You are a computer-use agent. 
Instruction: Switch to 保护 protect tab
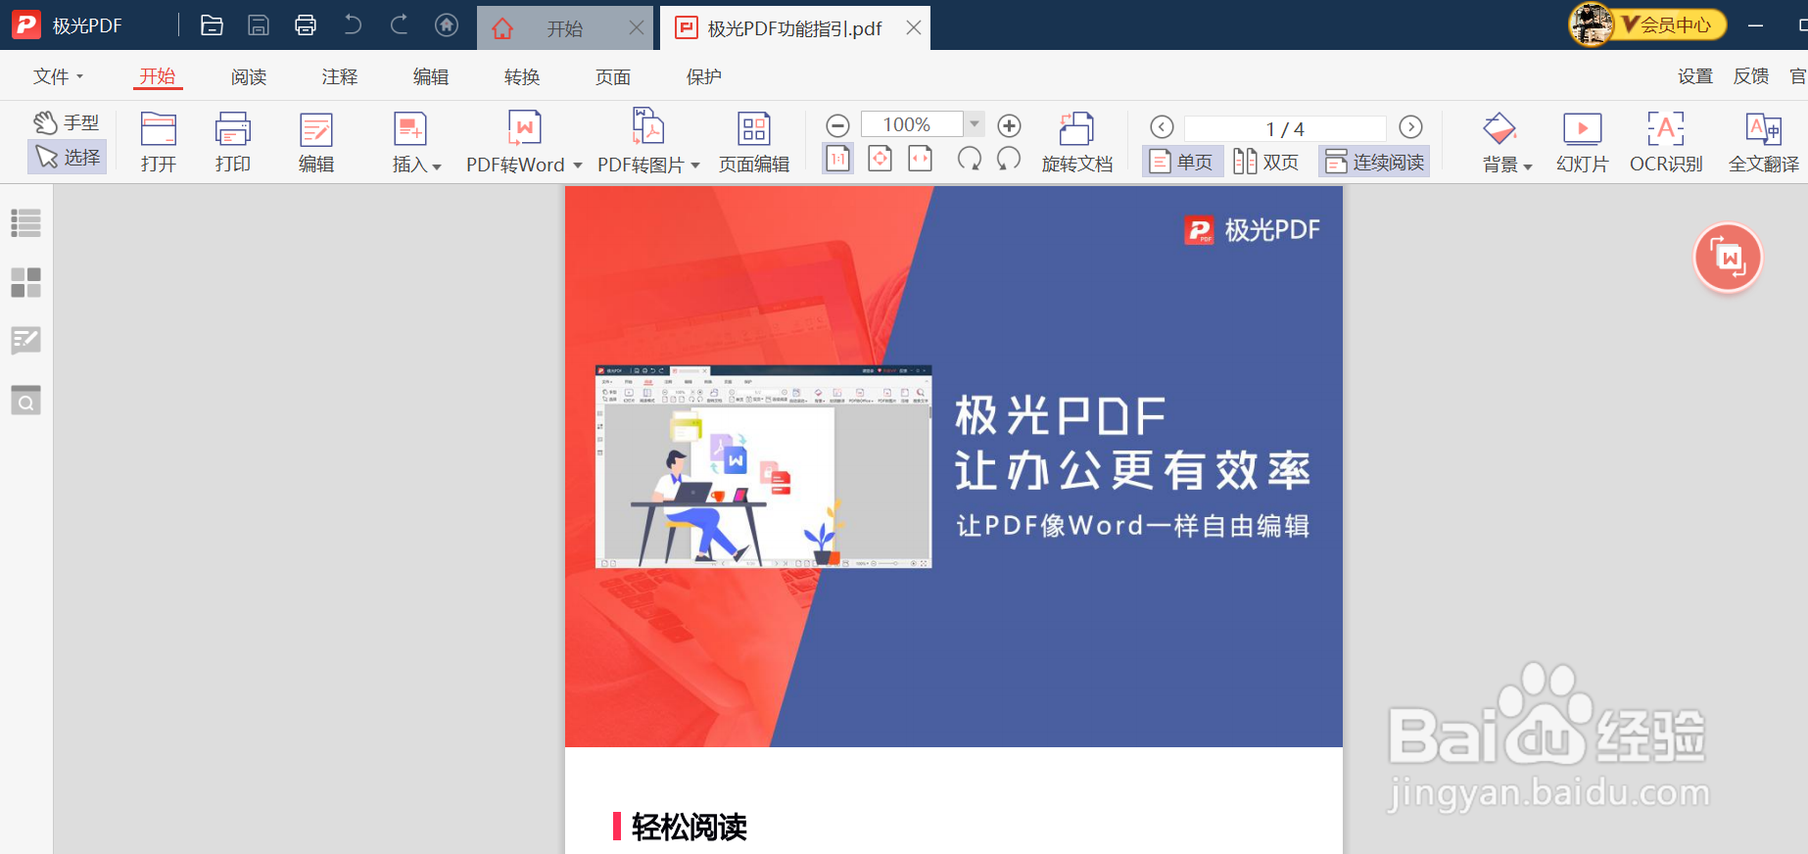point(704,76)
